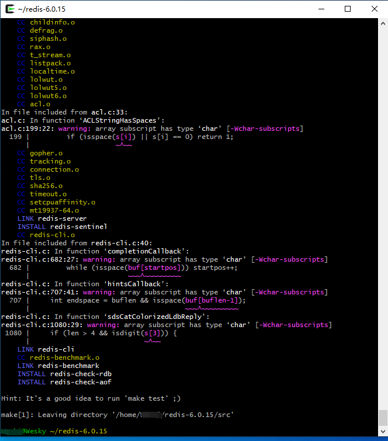Click the 'INSTALL redis-sentinel' line
Viewport: 388px width, 441px height.
[x=62, y=227]
